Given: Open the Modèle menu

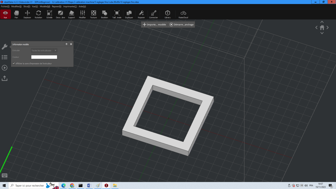Looking at the screenshot, I should coord(45,6).
